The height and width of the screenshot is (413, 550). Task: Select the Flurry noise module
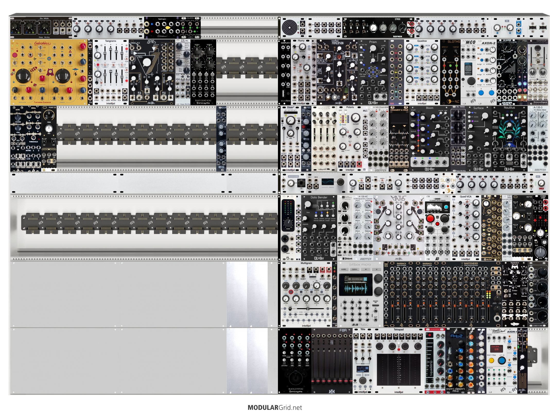(301, 72)
